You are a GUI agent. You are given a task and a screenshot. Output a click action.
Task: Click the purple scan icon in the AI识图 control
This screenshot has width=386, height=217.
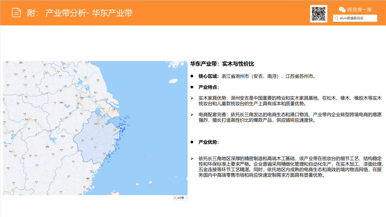(175, 198)
